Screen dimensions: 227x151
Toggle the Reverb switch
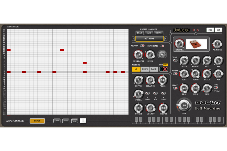coord(175,74)
